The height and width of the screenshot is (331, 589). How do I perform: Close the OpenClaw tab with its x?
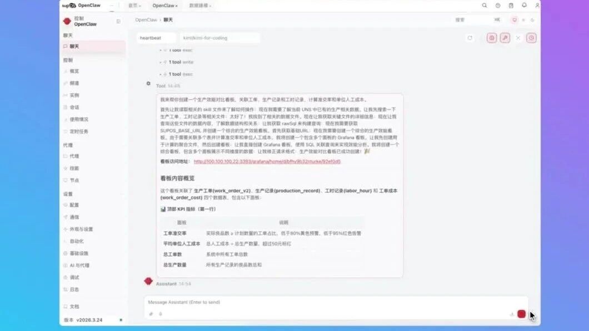177,6
